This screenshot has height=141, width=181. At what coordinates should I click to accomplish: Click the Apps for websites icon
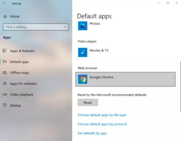[x=5, y=83]
